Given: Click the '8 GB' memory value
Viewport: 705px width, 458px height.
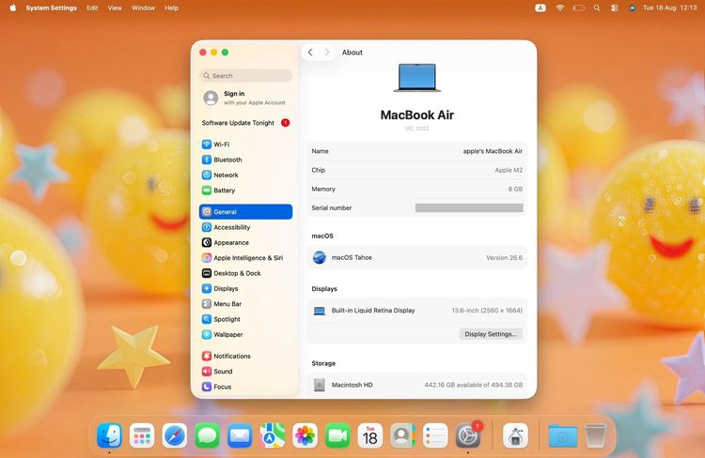Looking at the screenshot, I should point(515,189).
